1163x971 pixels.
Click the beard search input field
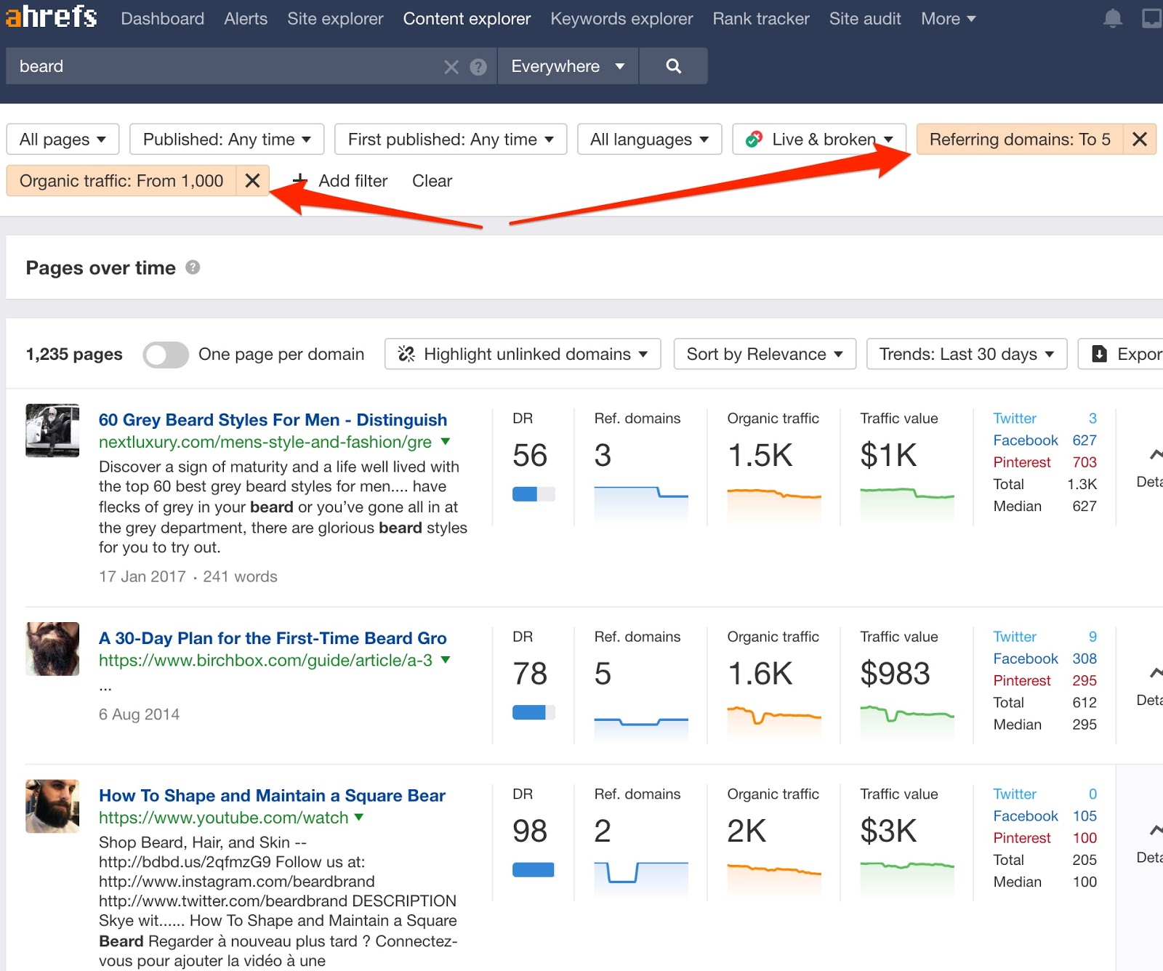pyautogui.click(x=225, y=66)
